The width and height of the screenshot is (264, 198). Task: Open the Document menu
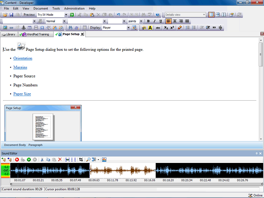click(40, 8)
